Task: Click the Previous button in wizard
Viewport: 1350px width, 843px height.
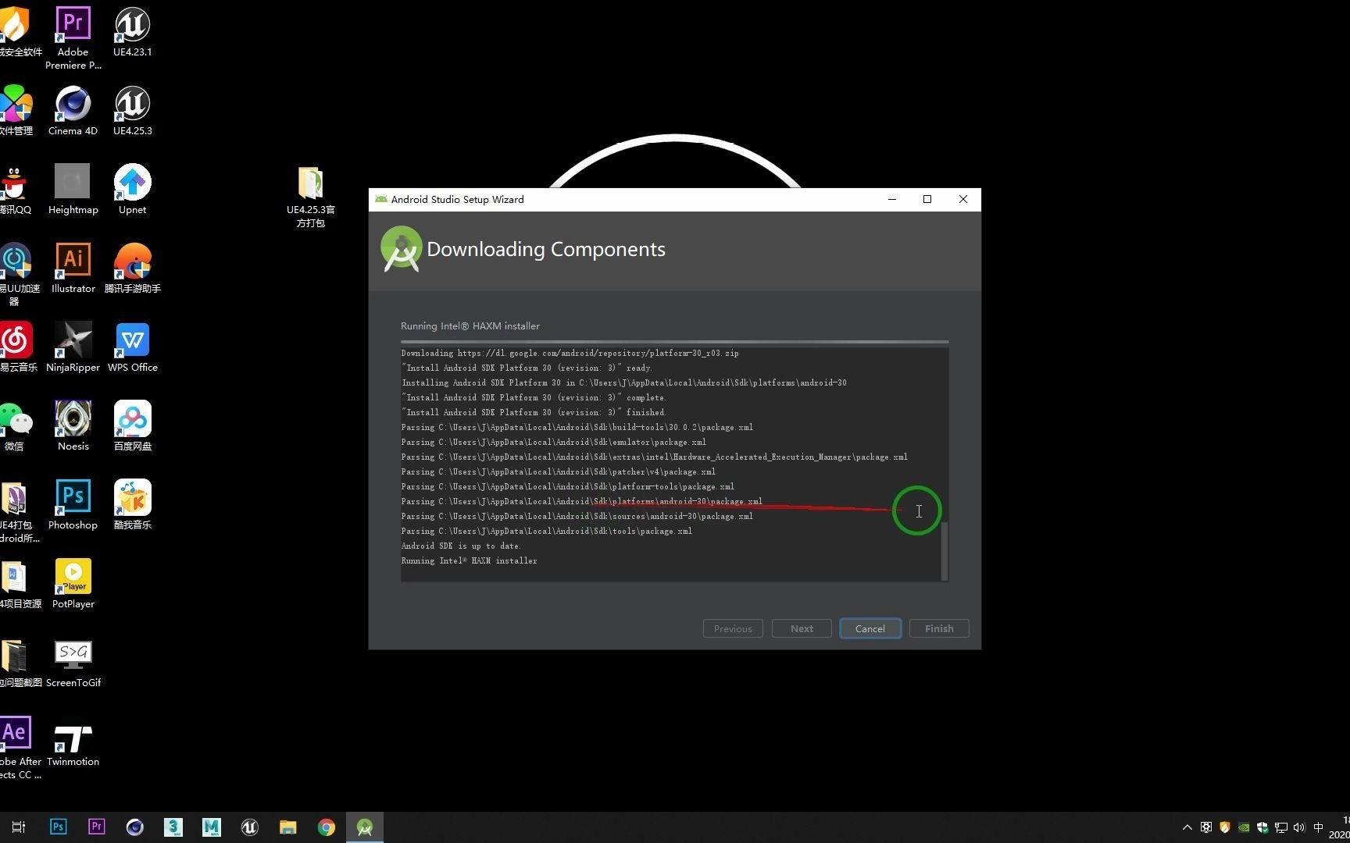Action: (733, 628)
